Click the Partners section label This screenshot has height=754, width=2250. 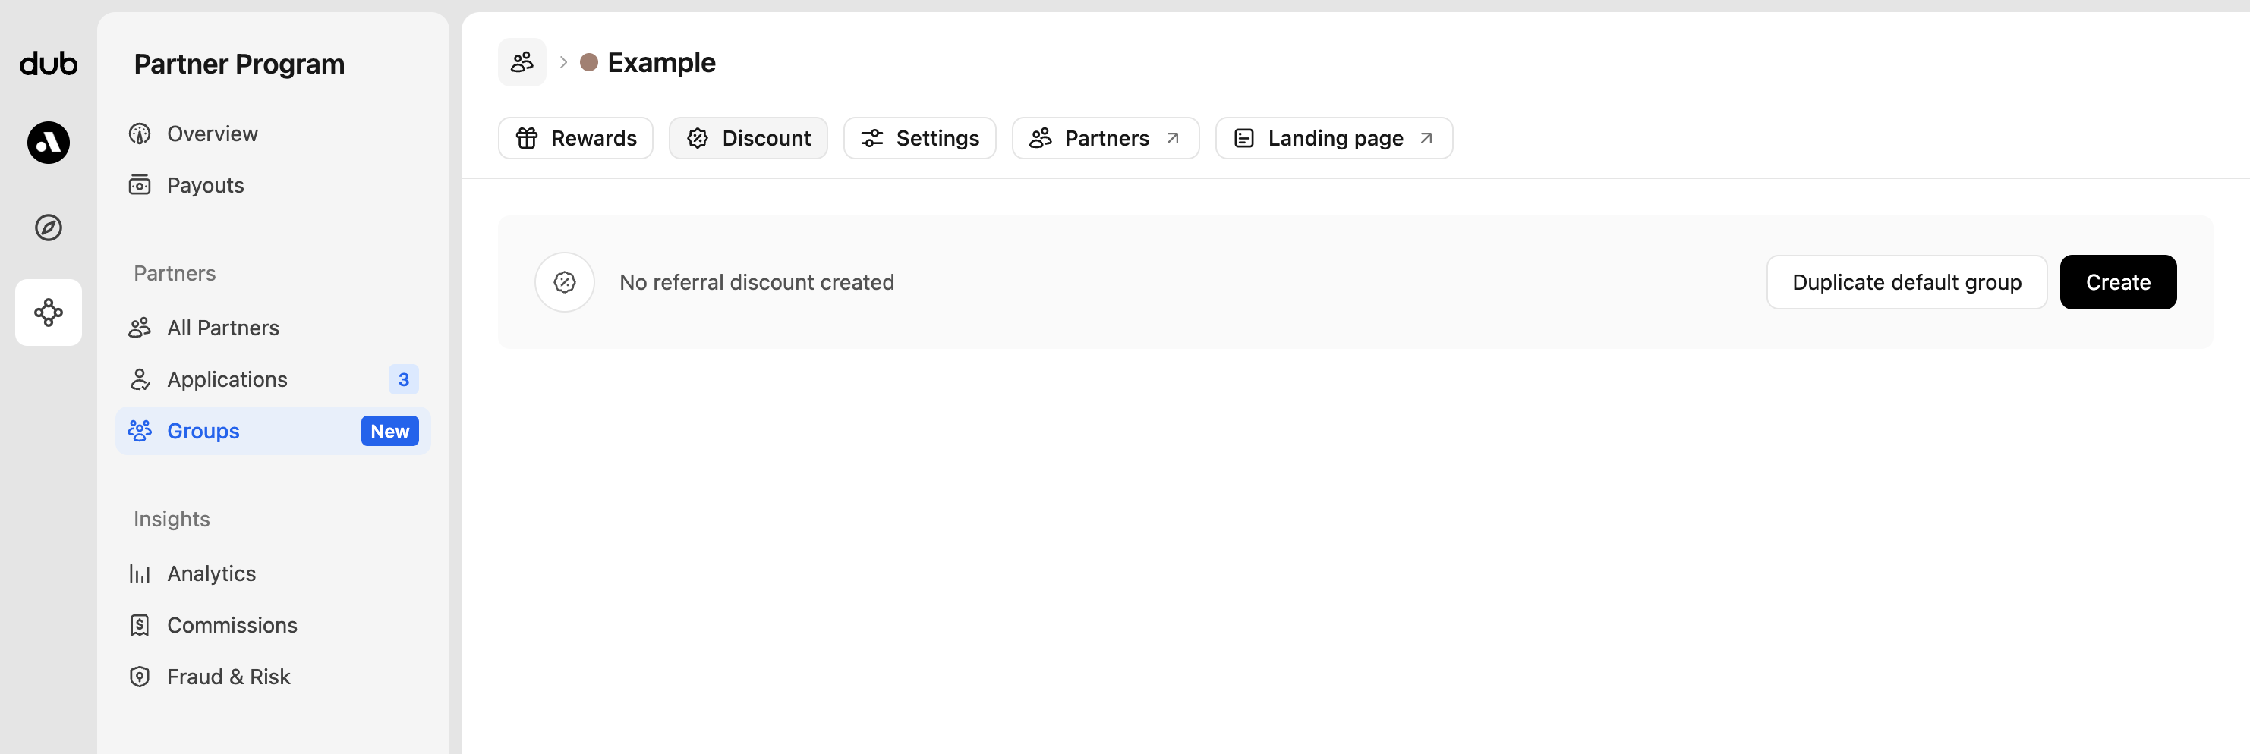(175, 273)
